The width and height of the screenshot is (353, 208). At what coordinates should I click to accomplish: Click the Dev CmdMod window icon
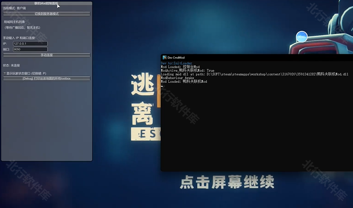[x=164, y=58]
